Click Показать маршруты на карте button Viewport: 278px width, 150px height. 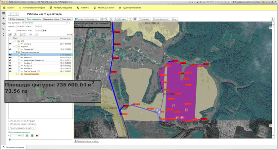22,128
